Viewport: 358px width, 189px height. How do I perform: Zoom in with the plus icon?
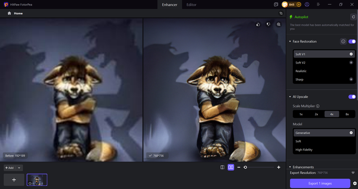point(278,167)
